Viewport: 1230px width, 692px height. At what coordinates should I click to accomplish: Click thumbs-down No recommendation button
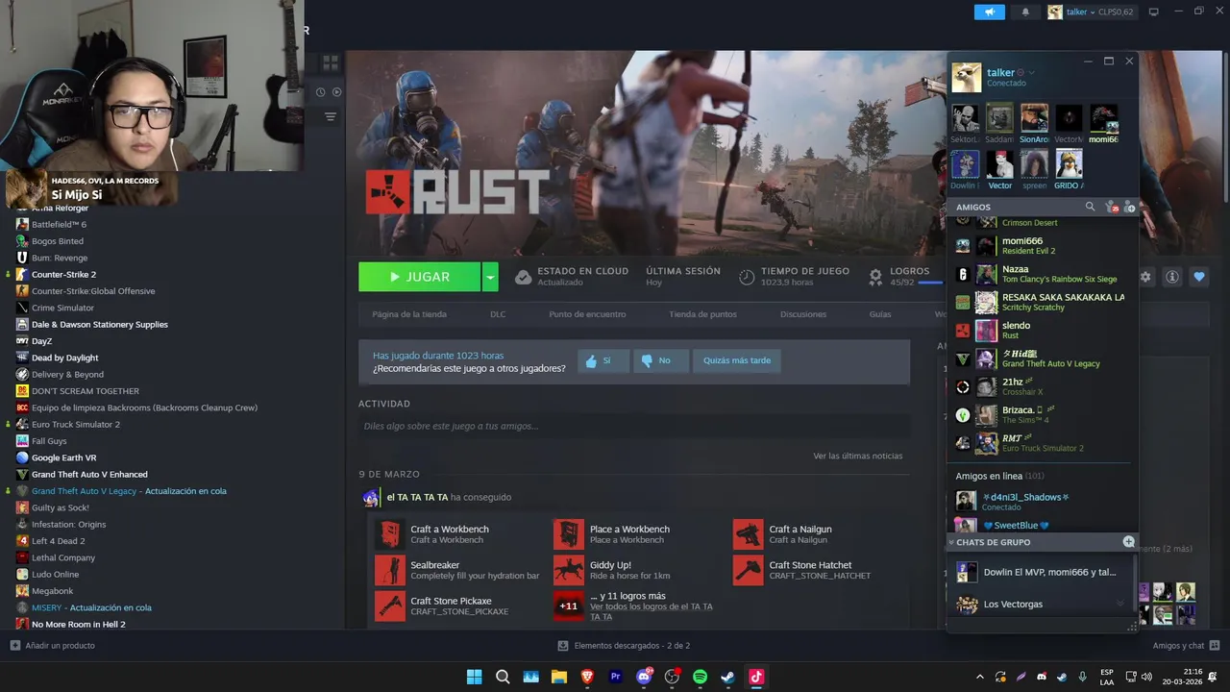[x=661, y=360]
